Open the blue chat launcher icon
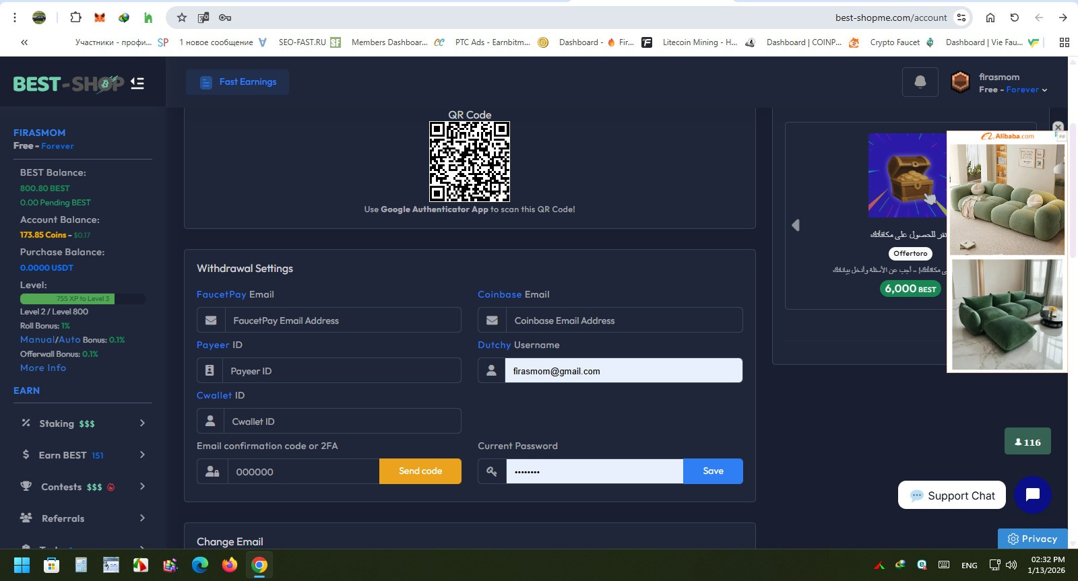The width and height of the screenshot is (1078, 581). pyautogui.click(x=1033, y=495)
